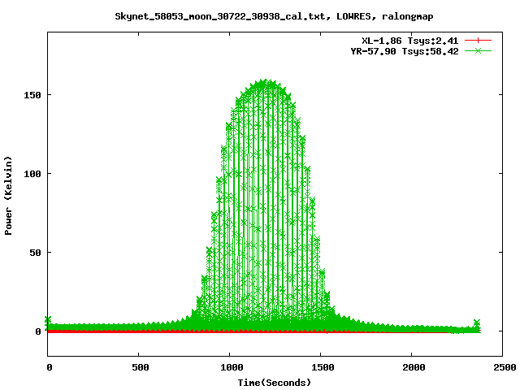
Task: Click the 150 tick label on the y-axis
Action: [x=32, y=95]
